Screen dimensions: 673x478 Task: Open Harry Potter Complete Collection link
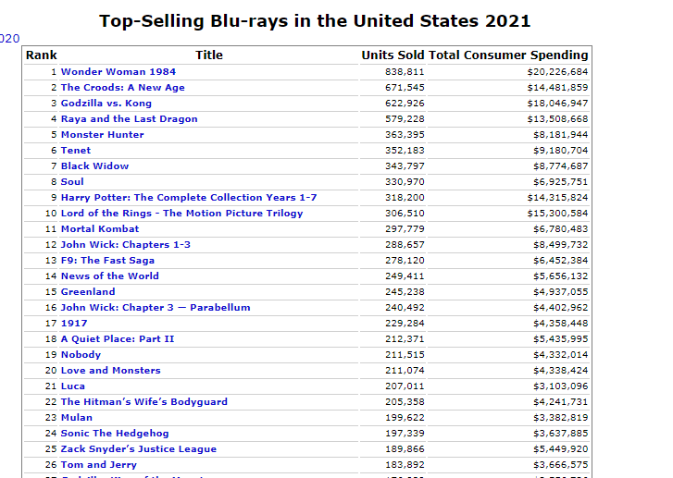(189, 198)
